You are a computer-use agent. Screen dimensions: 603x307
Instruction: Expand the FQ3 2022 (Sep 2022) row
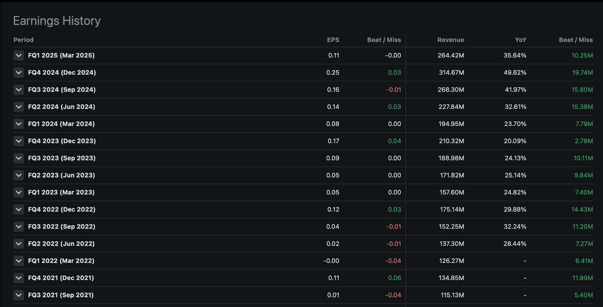[x=19, y=227]
